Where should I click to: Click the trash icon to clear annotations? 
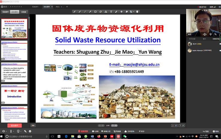pyautogui.click(x=137, y=12)
